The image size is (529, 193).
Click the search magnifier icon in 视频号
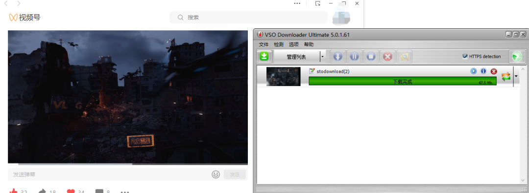[x=180, y=17]
